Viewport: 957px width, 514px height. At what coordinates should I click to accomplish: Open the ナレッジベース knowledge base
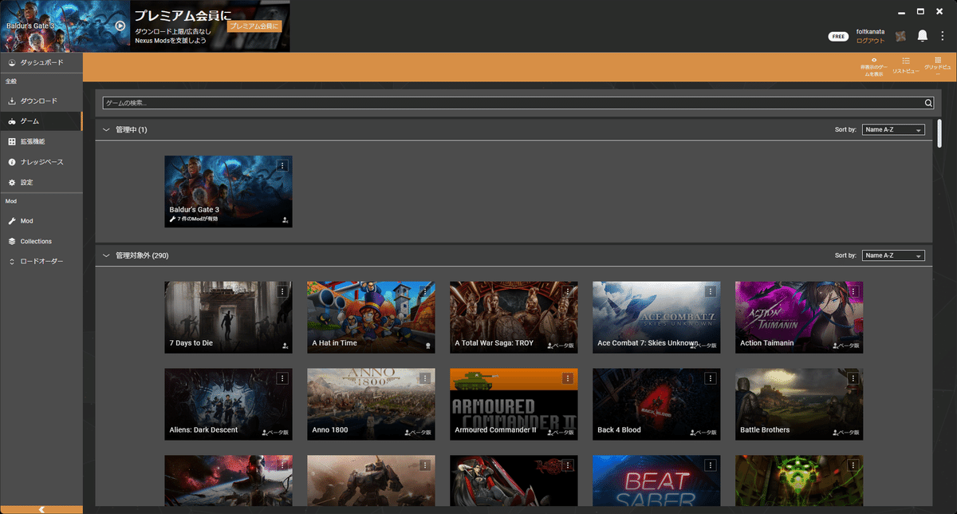41,162
